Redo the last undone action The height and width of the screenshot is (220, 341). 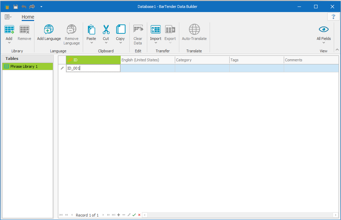coord(32,7)
